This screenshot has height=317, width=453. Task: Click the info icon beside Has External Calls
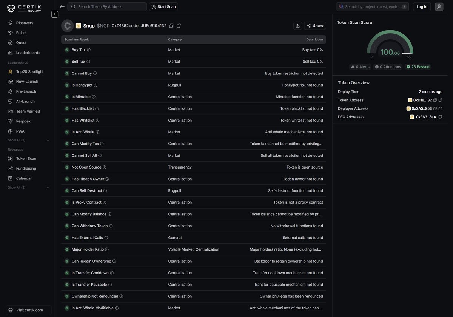click(106, 238)
